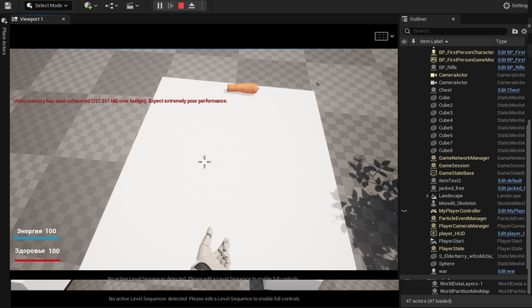Open the viewport layout dropdown
The width and height of the screenshot is (532, 308).
pyautogui.click(x=384, y=36)
